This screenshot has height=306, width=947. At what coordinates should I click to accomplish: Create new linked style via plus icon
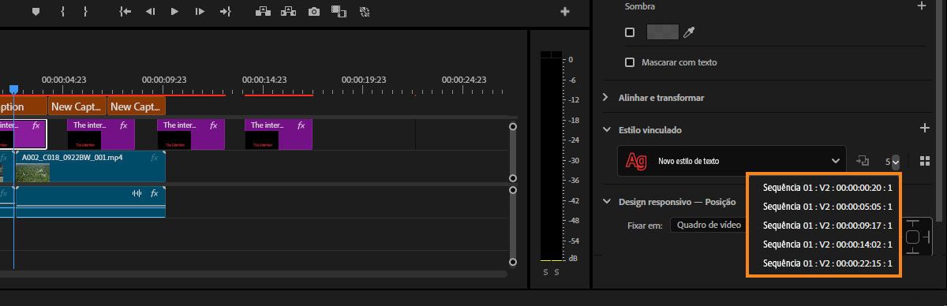click(x=925, y=128)
